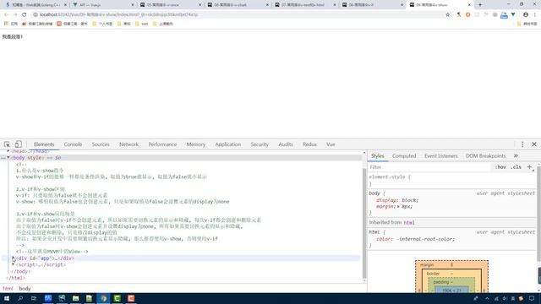Open the Vue devtools extension icon
Screen dimensions: 541x304
tap(513, 15)
